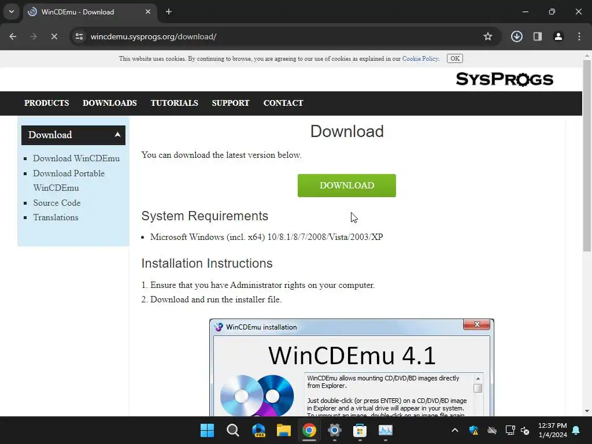Open site information icon in address bar
Screen dimensions: 592x444
(79, 36)
